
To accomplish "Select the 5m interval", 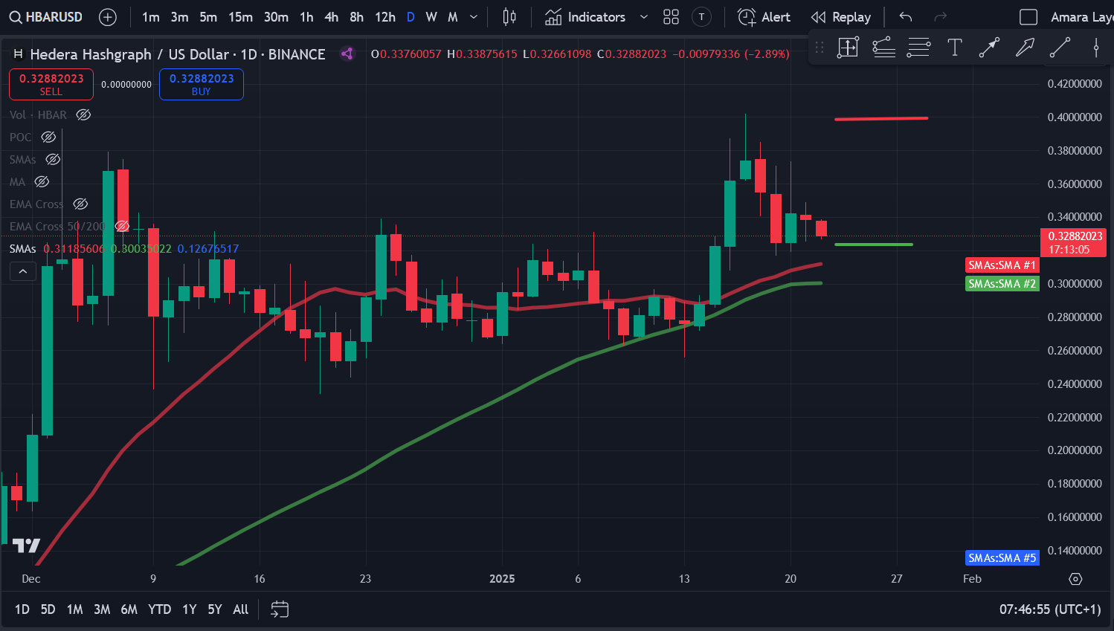I will click(208, 17).
